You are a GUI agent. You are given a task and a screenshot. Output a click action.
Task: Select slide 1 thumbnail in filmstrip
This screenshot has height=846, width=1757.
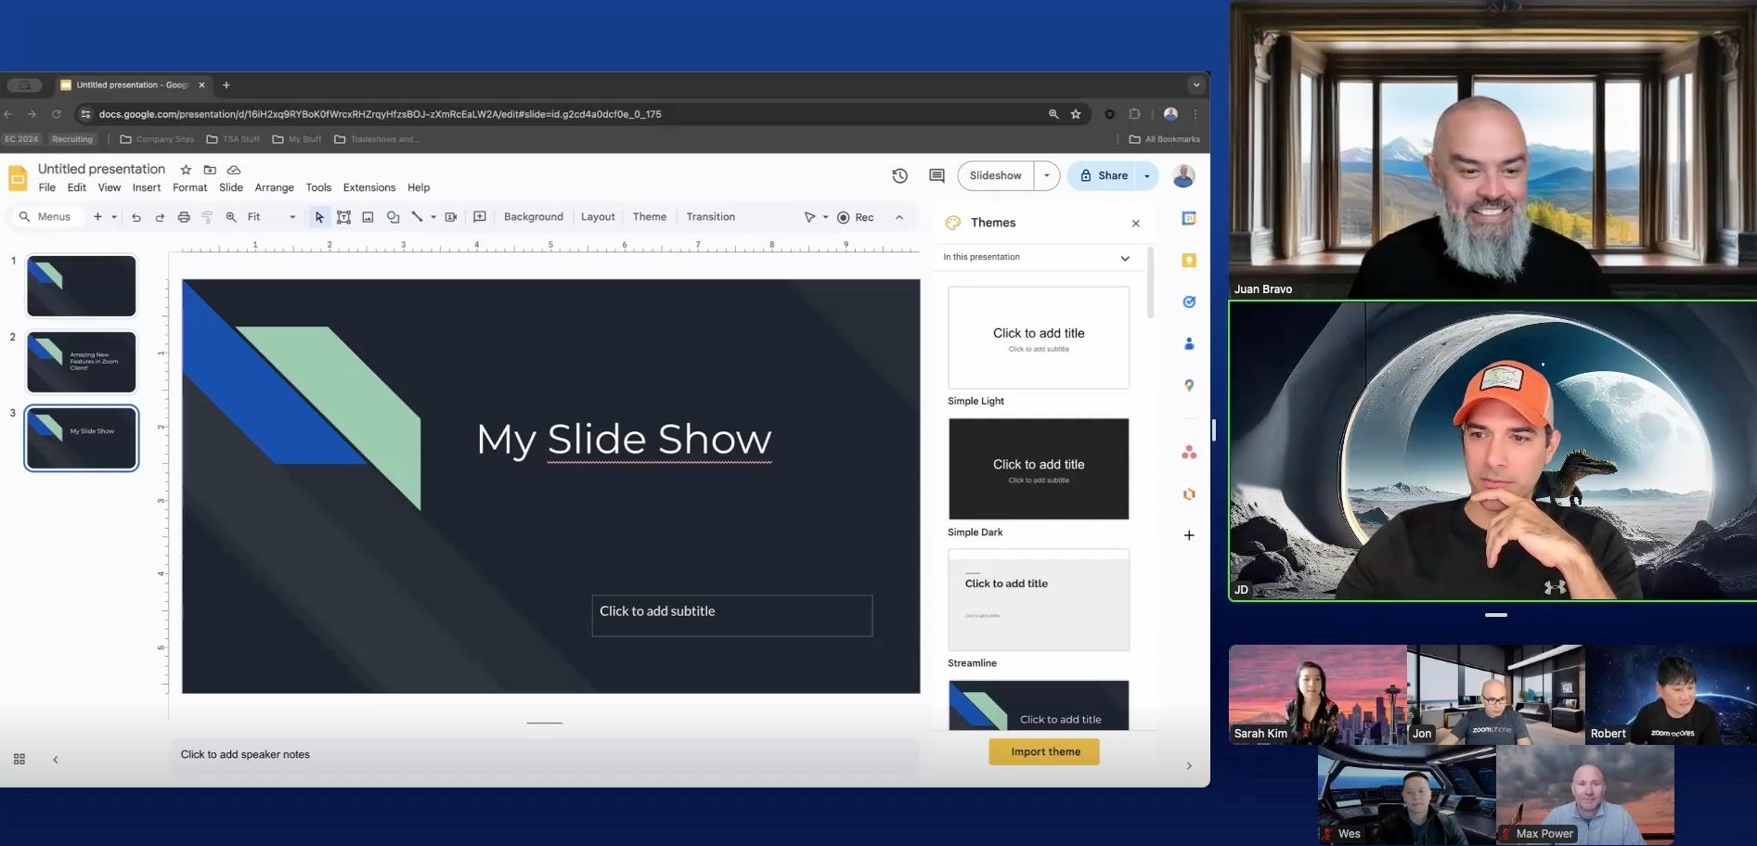click(82, 286)
